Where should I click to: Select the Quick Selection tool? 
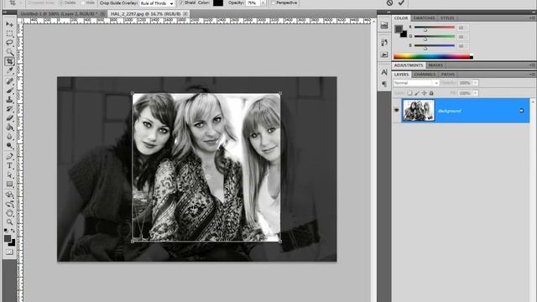pos(9,52)
